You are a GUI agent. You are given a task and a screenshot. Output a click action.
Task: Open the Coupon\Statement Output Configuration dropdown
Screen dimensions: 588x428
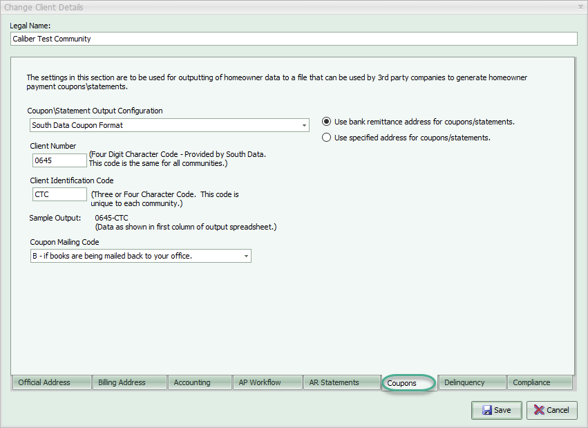tap(305, 125)
